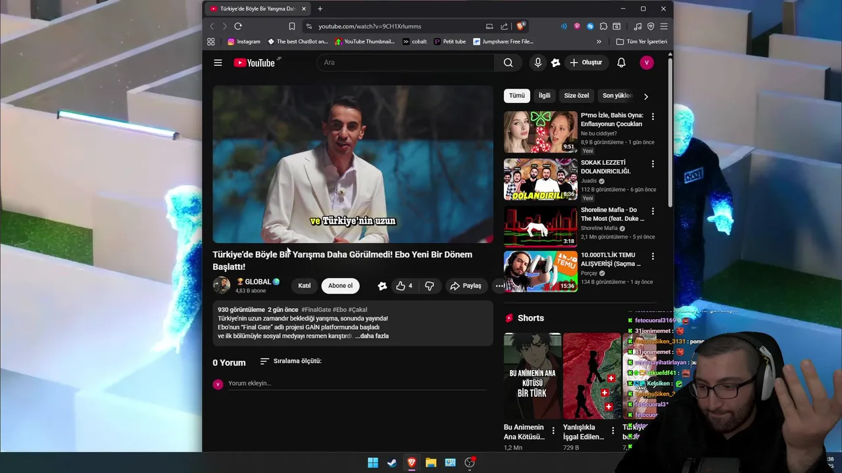Select the İlgili filter chip

click(x=545, y=95)
